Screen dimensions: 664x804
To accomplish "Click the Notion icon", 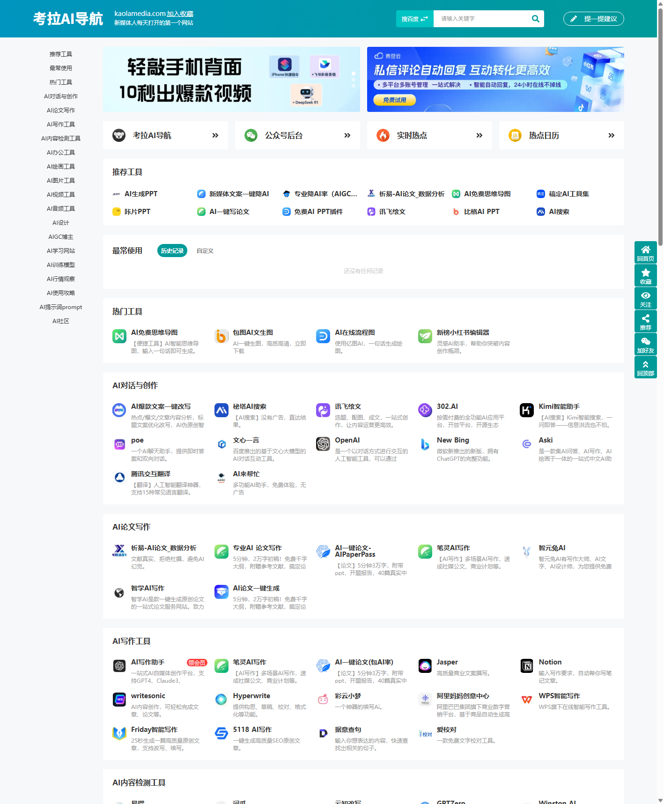I will click(x=527, y=666).
